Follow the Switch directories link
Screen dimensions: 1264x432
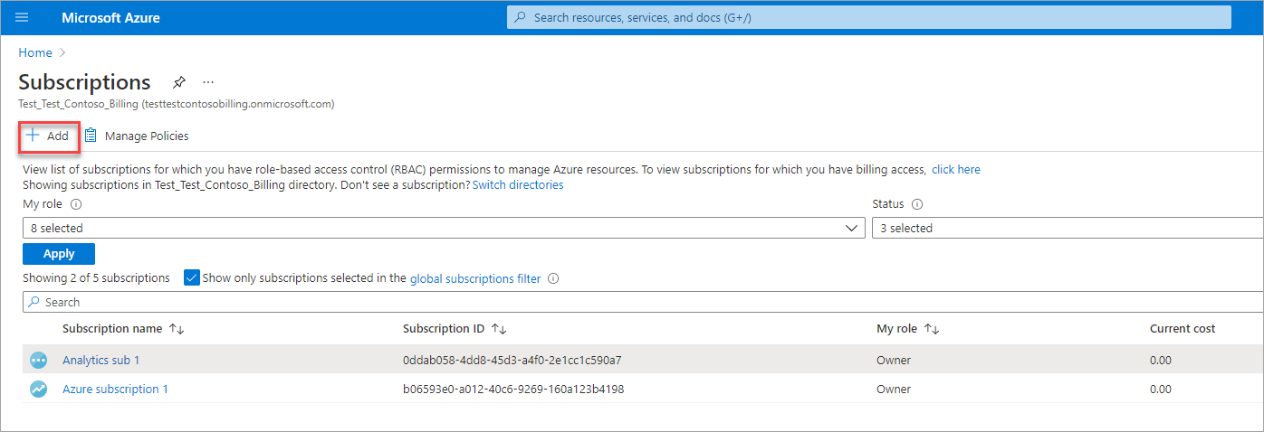pos(518,184)
